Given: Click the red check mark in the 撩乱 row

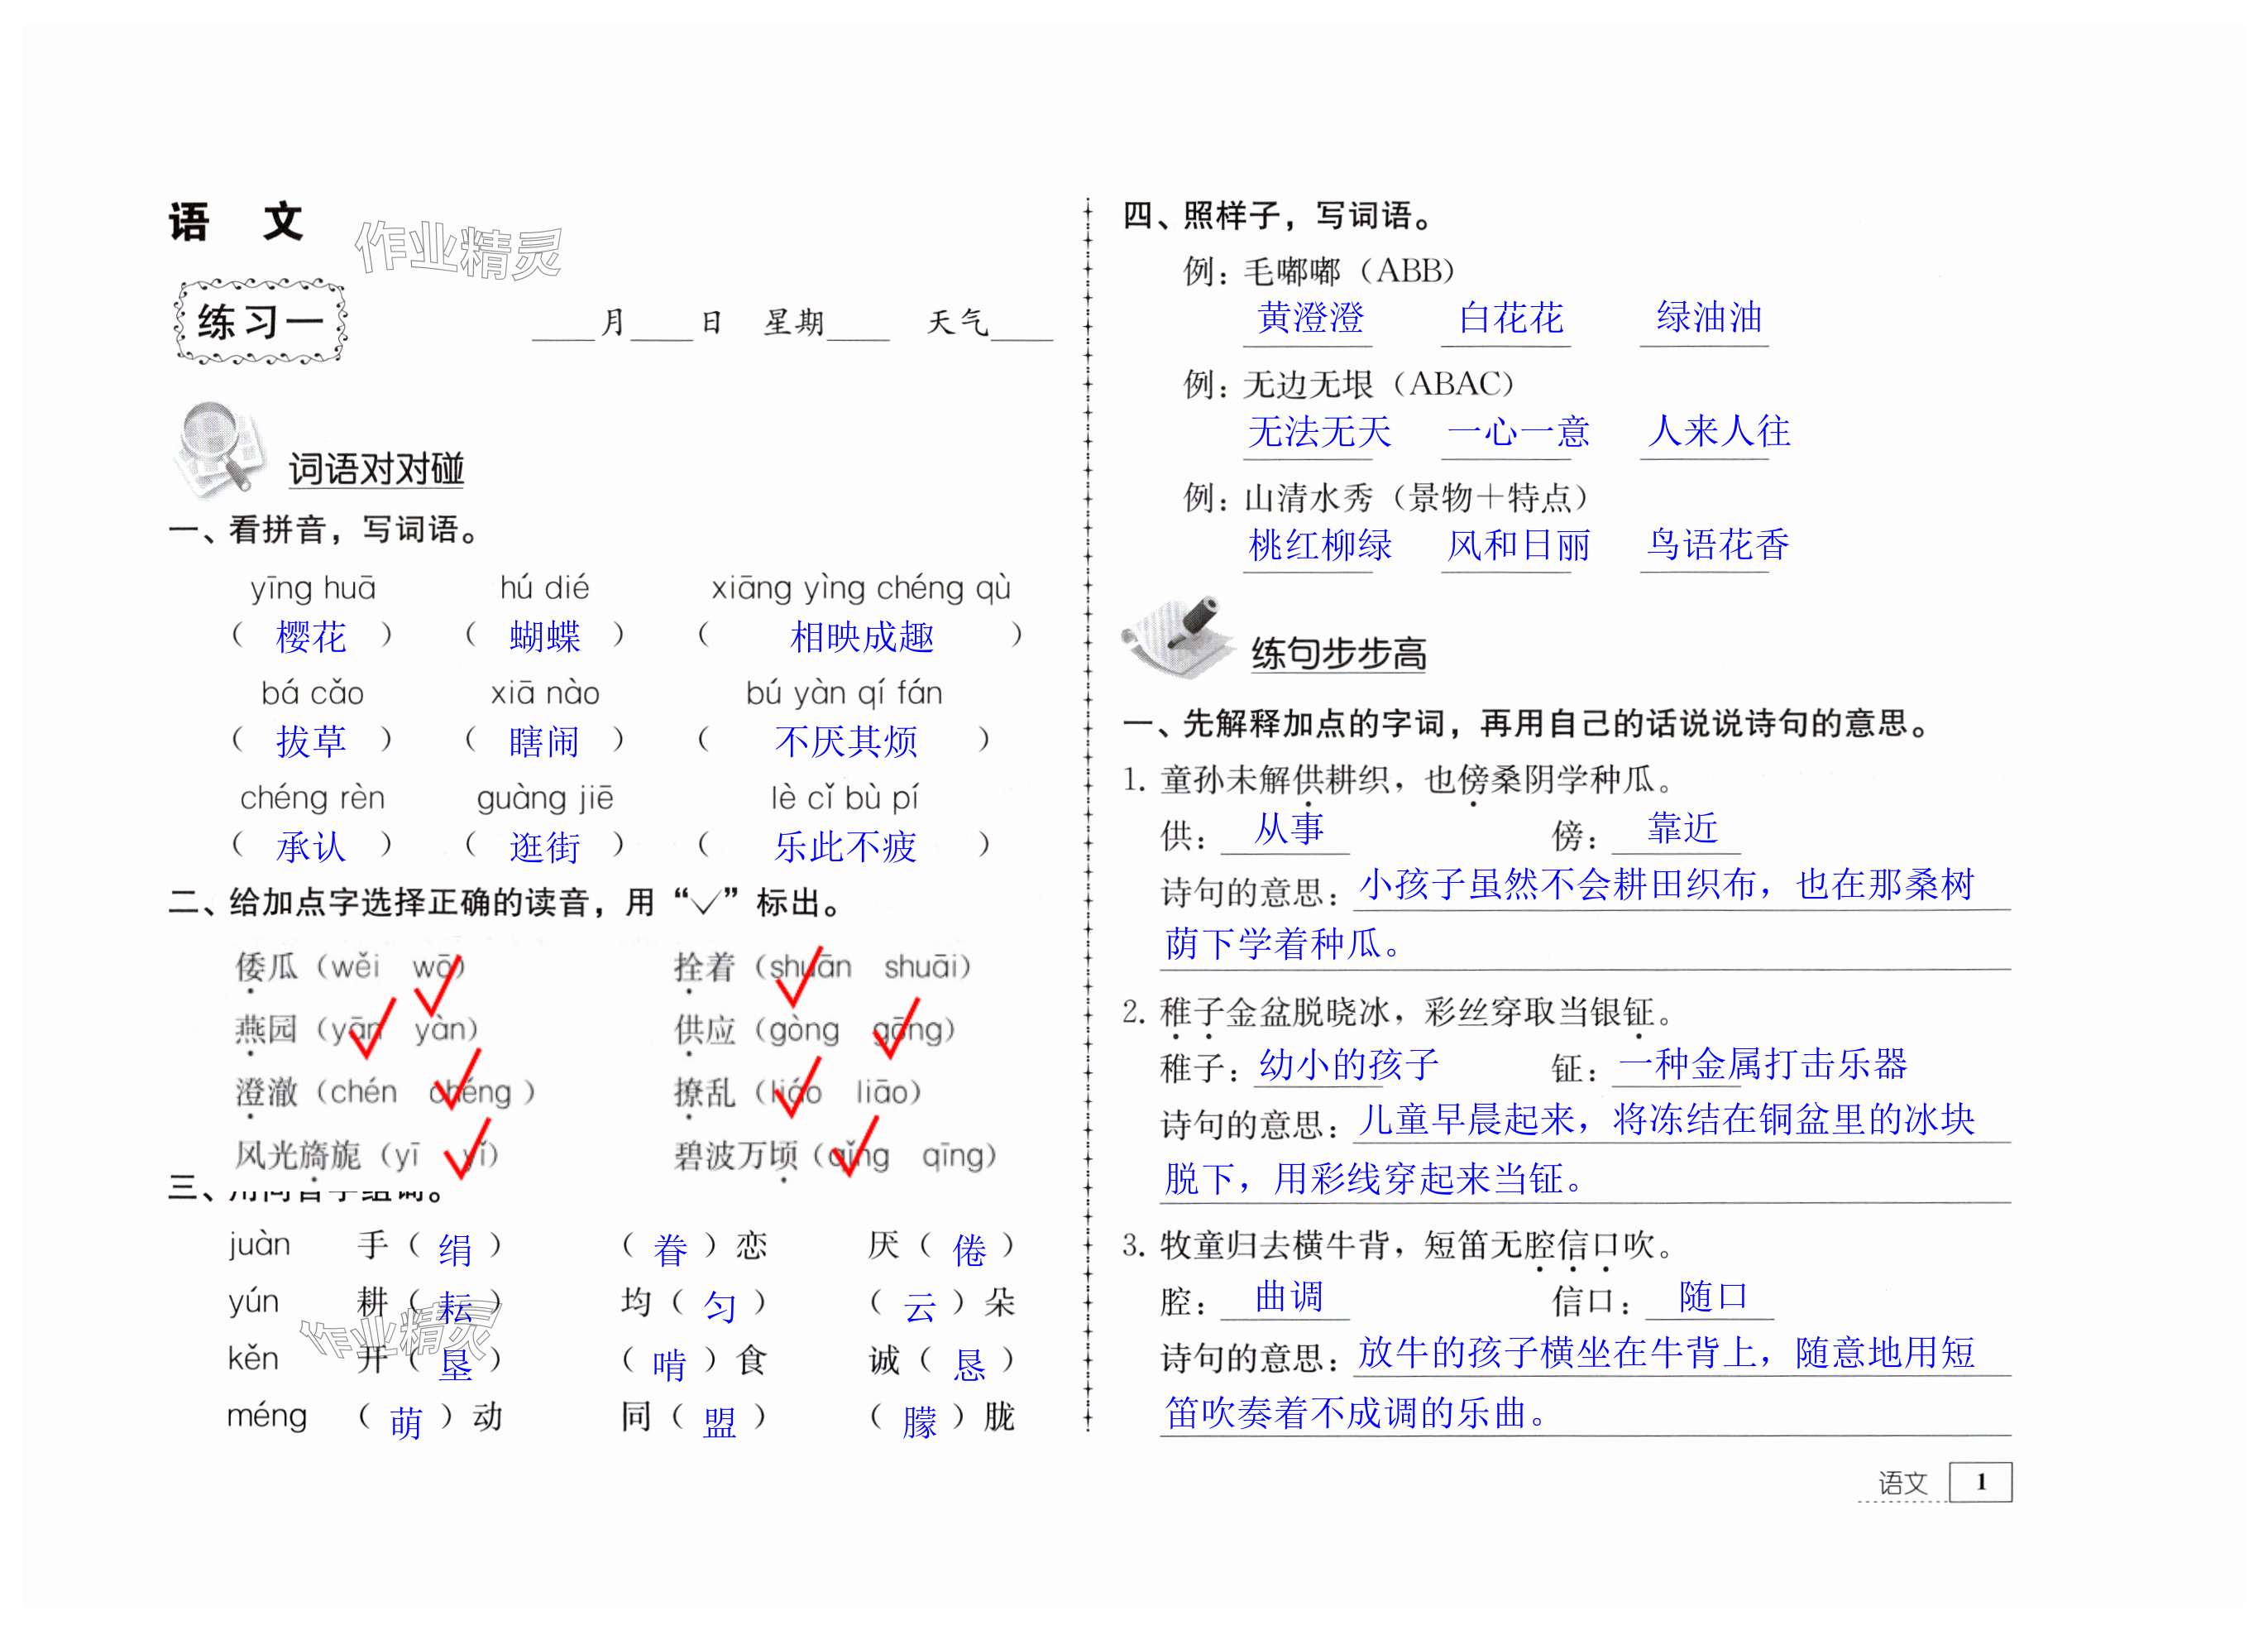Looking at the screenshot, I should [798, 1086].
